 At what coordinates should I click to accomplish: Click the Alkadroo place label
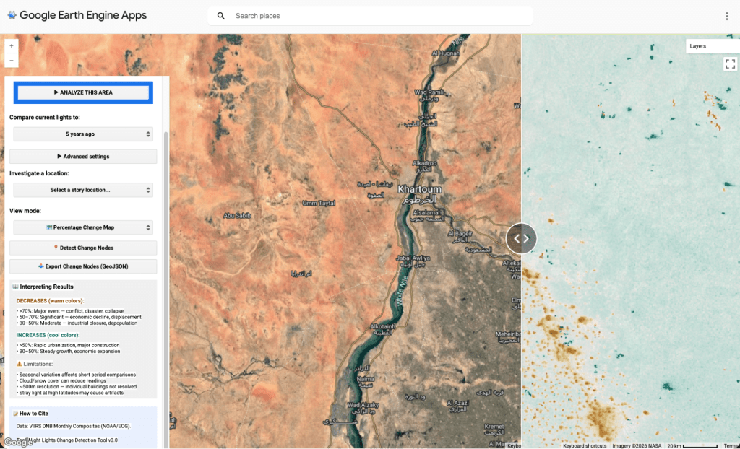tap(424, 163)
